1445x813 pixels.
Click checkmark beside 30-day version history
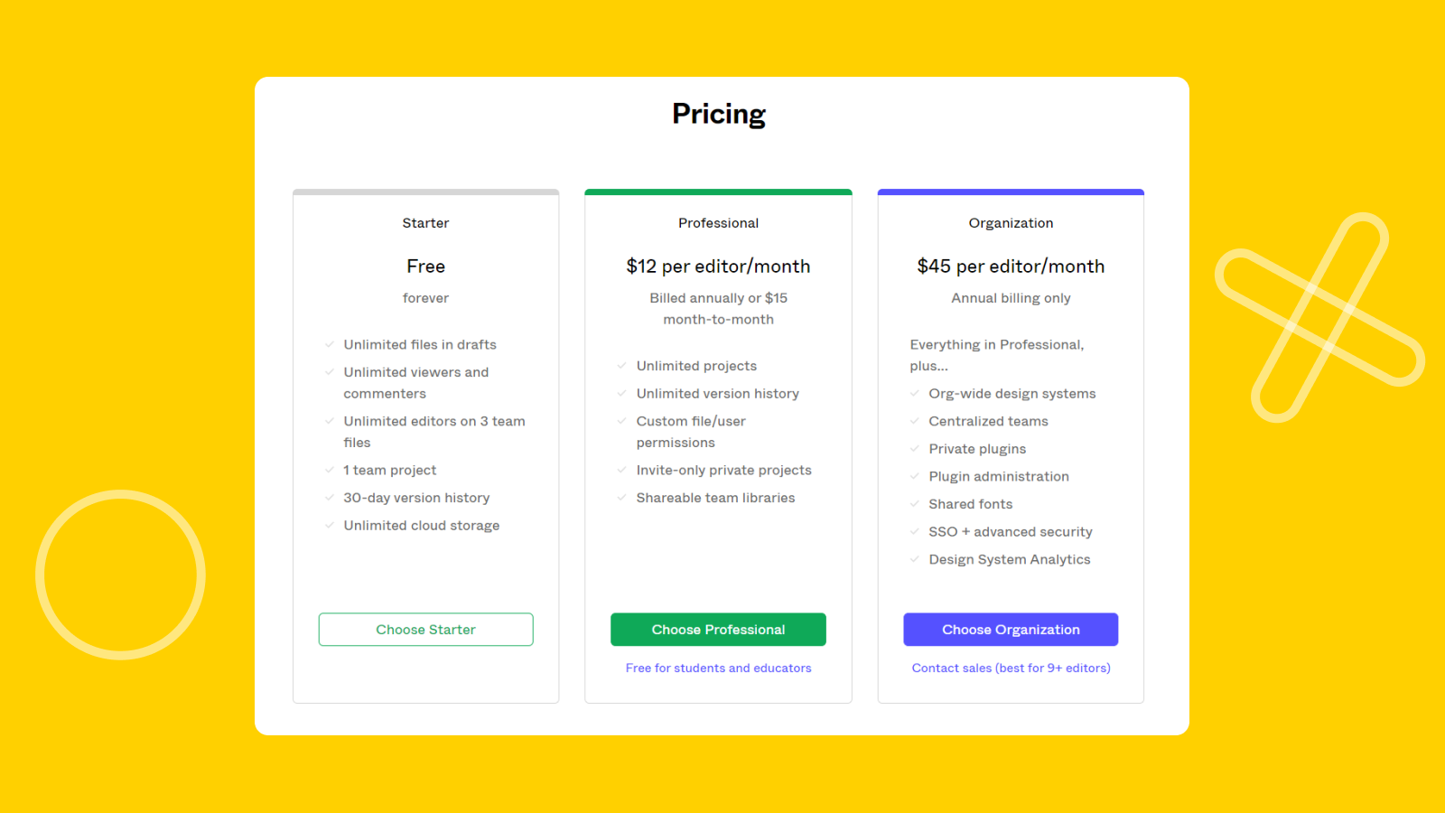click(x=330, y=498)
